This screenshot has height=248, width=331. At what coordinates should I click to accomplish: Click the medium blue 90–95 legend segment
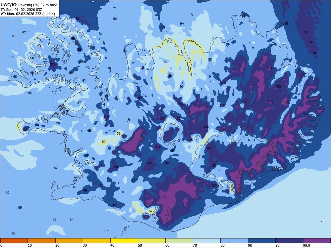(262, 241)
